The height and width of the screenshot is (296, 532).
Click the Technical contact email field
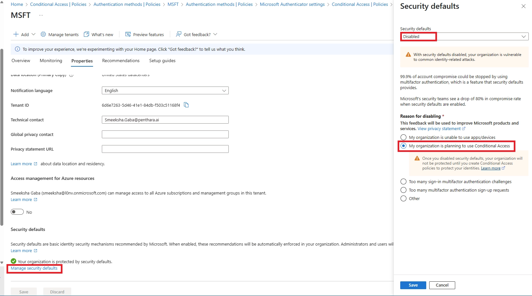[165, 120]
